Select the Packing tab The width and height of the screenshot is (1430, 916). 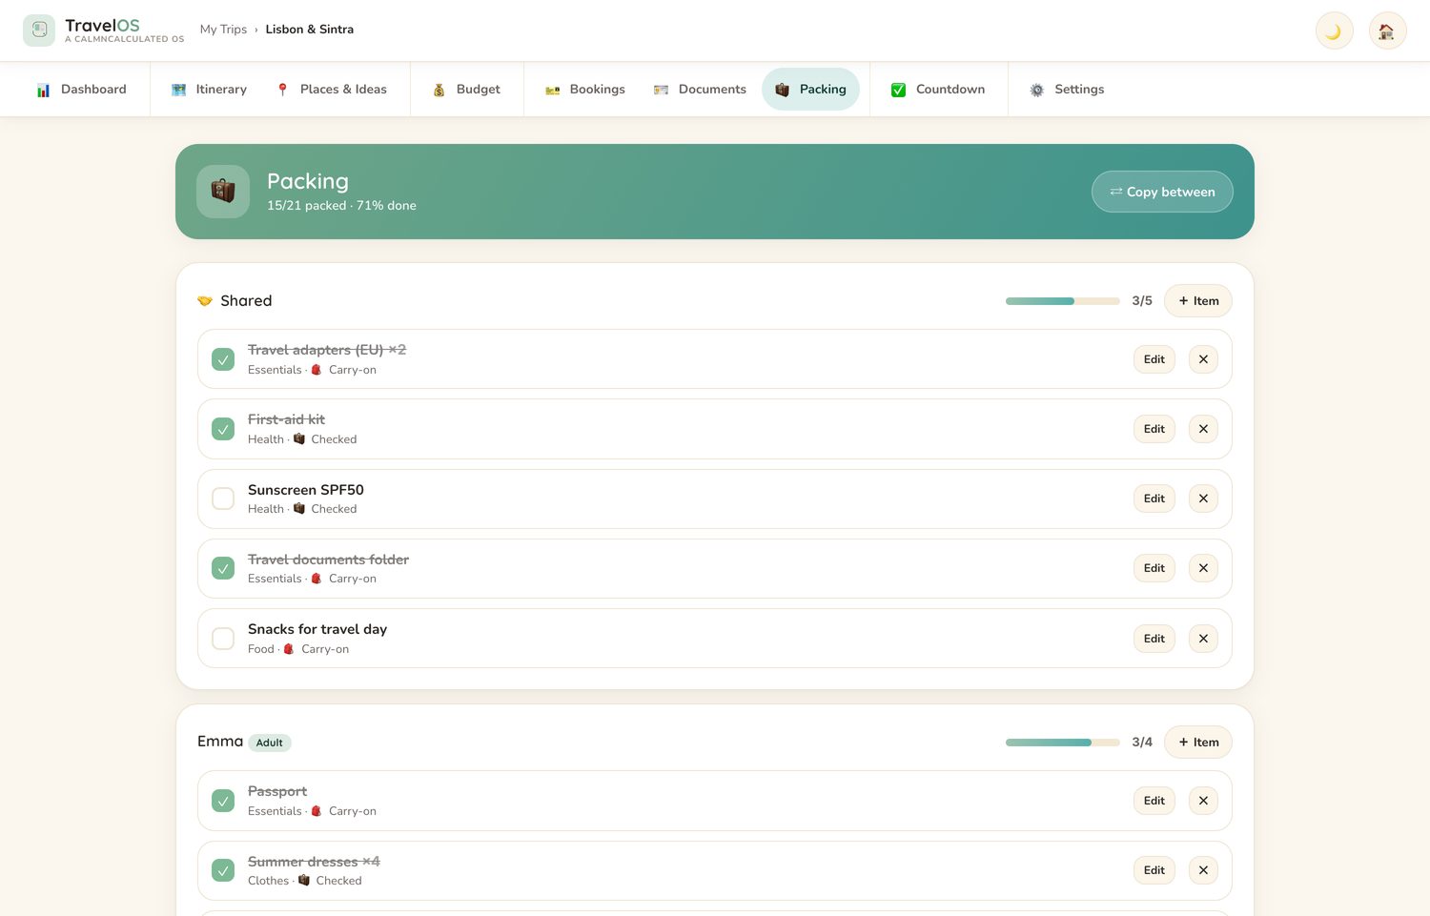pyautogui.click(x=810, y=90)
